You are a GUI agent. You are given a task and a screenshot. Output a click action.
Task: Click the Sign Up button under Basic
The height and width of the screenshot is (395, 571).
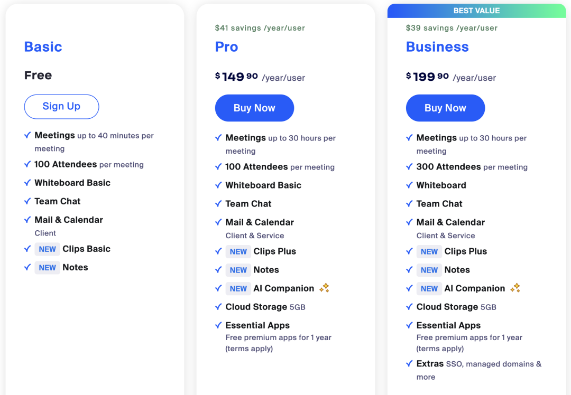(61, 107)
